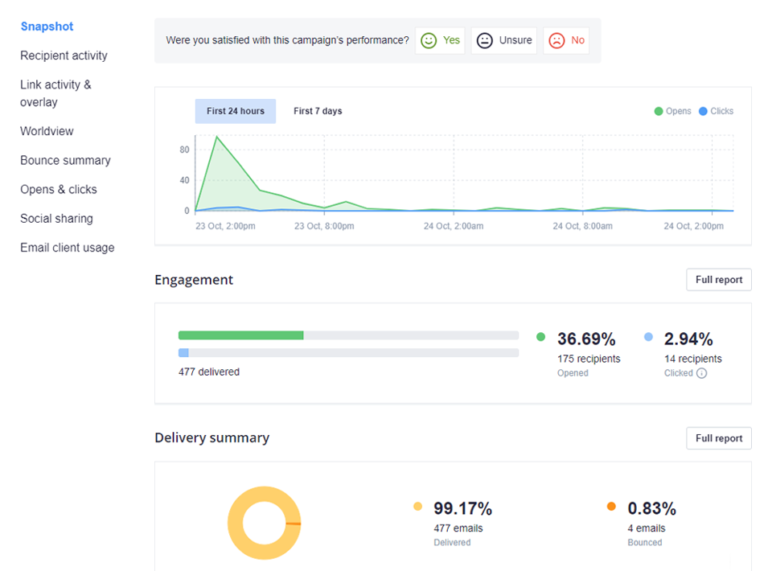Choose Unsure for campaign satisfaction
The image size is (772, 571).
coord(503,40)
